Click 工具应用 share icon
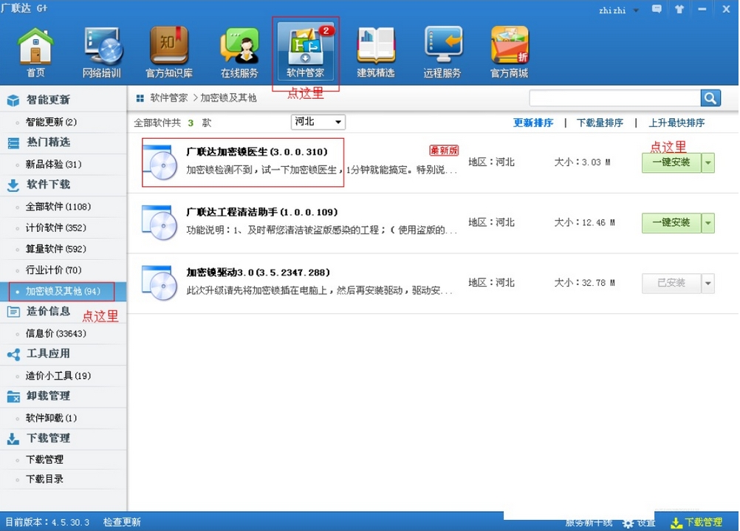The height and width of the screenshot is (531, 740). 13,354
